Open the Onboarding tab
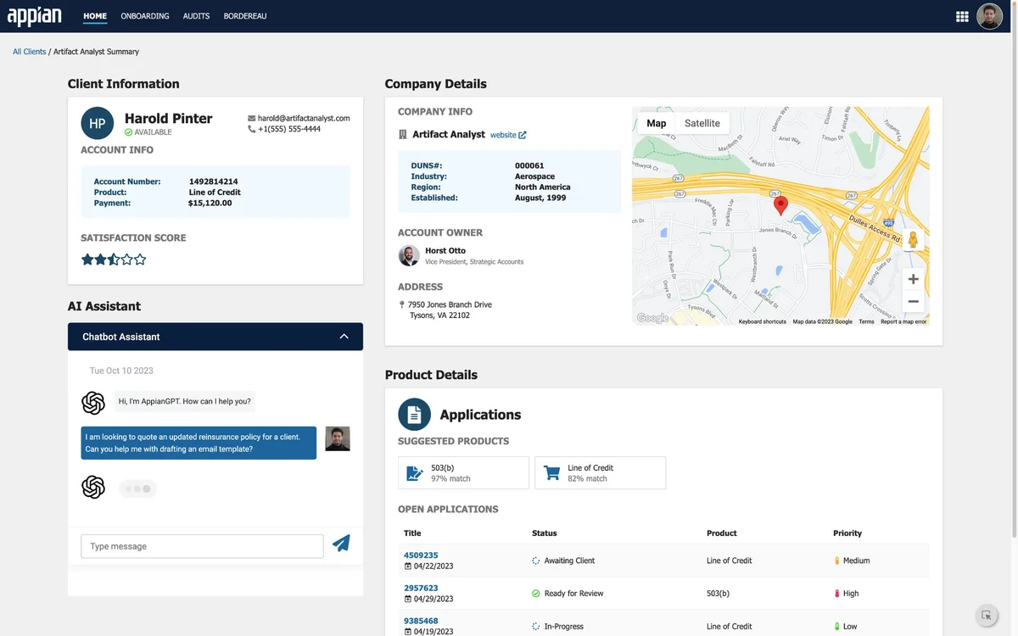 click(145, 16)
